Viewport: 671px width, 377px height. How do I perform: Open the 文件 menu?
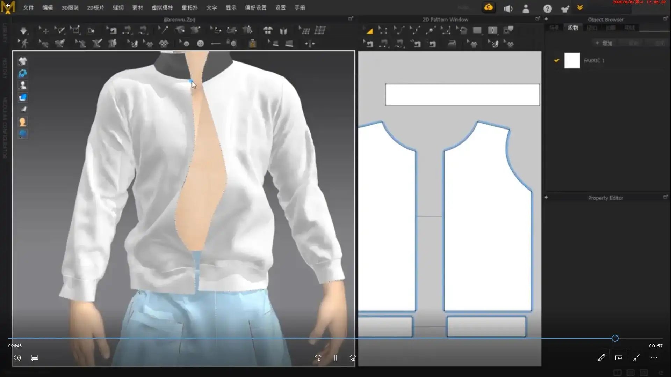[x=28, y=7]
